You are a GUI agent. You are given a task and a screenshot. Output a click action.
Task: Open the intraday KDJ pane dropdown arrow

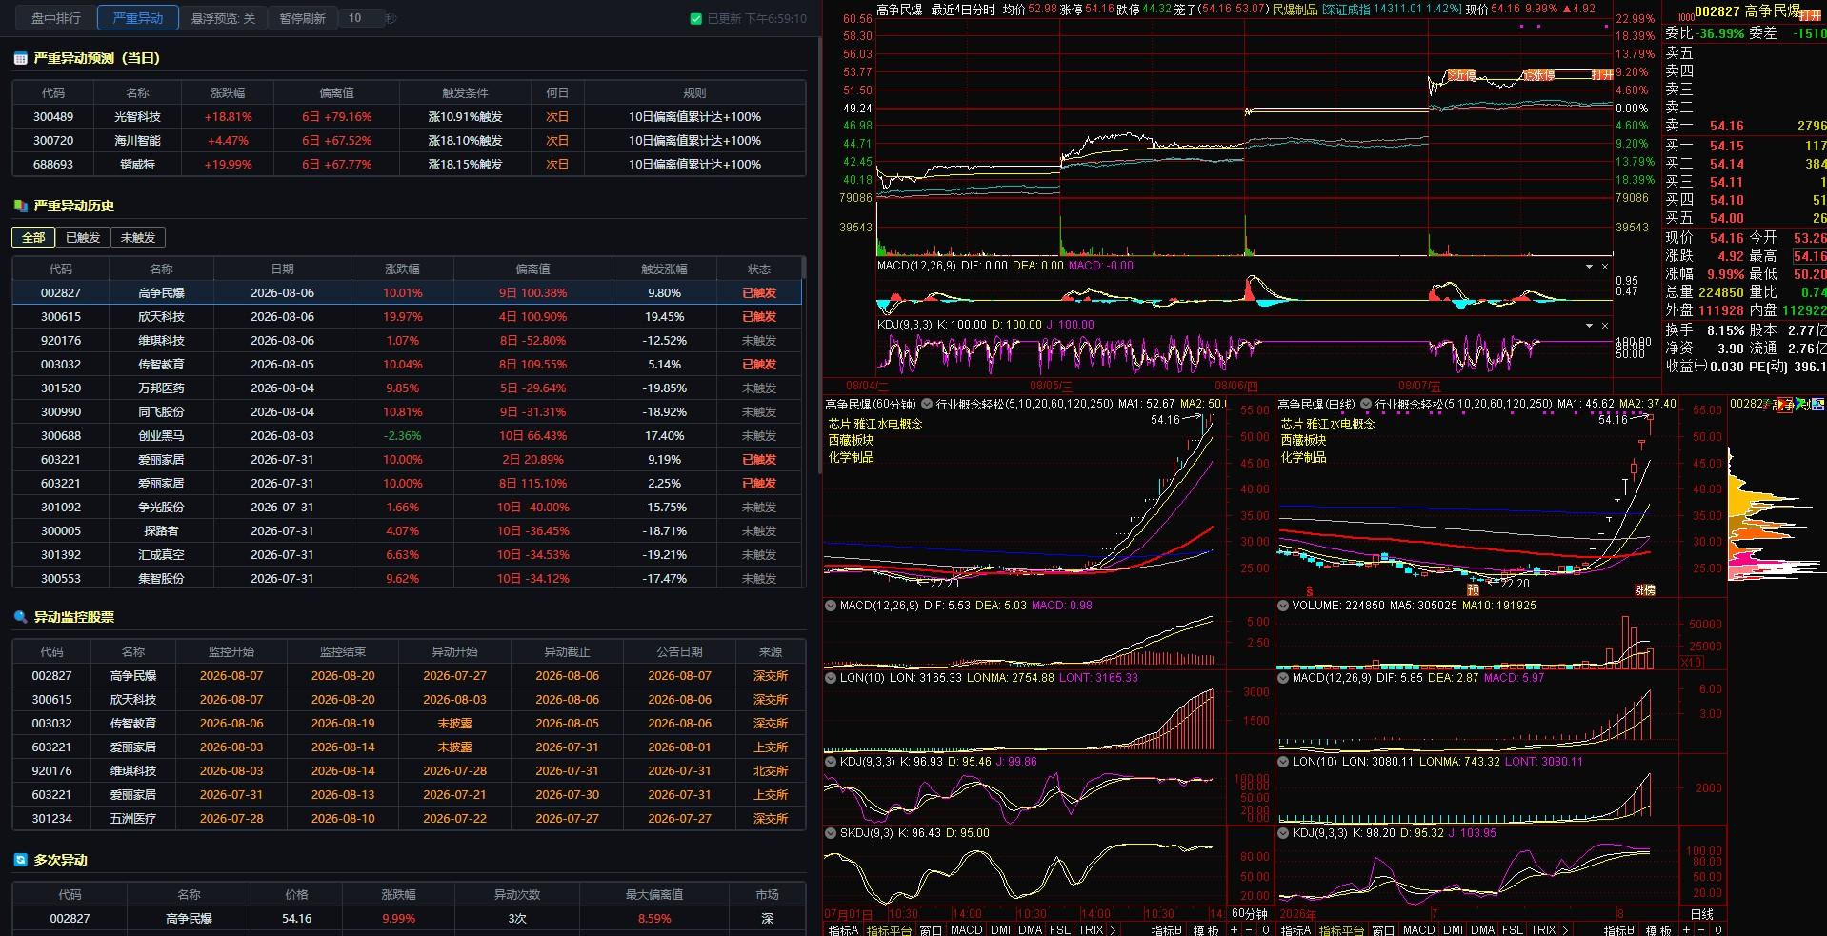(1589, 326)
